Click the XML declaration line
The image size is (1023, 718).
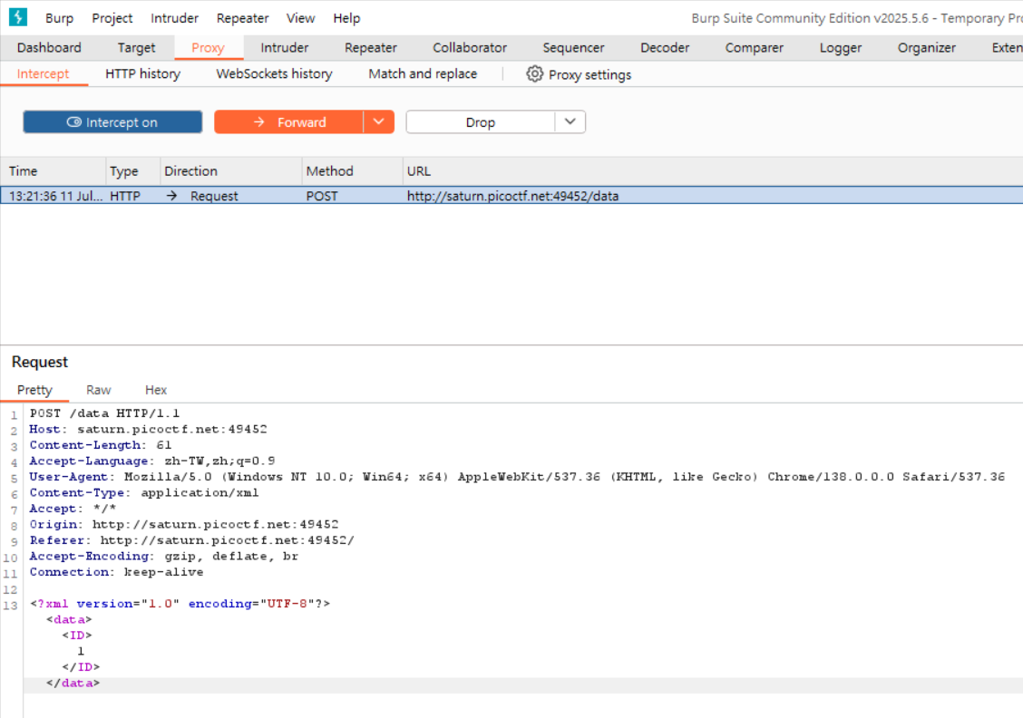point(180,604)
